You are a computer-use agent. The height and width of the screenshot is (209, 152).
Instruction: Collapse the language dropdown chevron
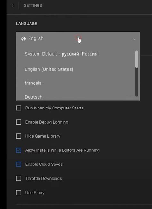[134, 39]
